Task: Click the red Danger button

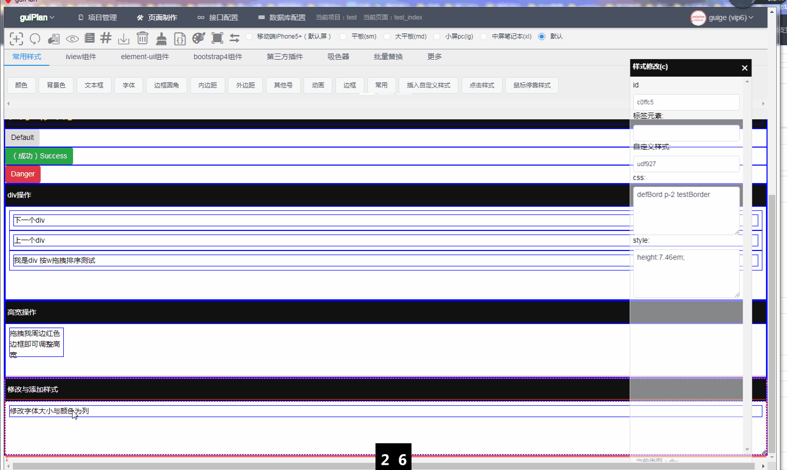Action: [23, 174]
